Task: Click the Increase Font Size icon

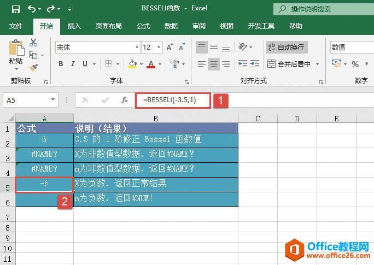Action: [170, 47]
